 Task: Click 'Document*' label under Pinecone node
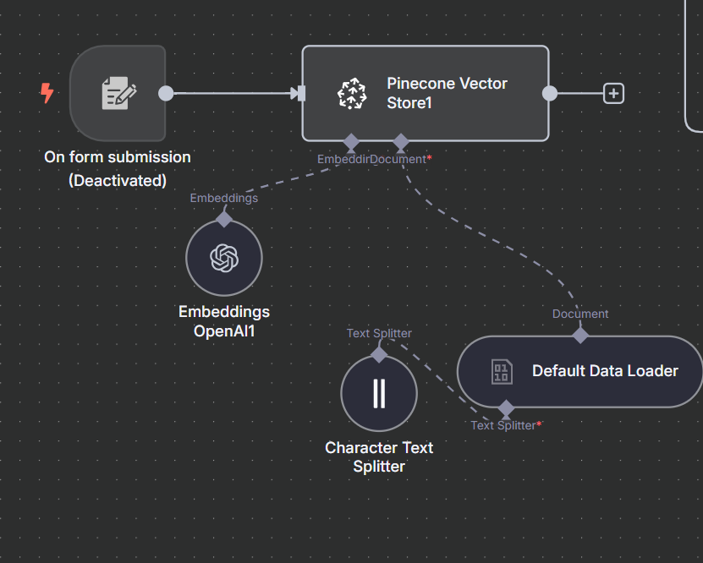tap(401, 159)
